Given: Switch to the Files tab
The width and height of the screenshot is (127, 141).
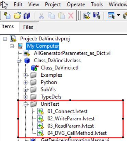Looking at the screenshot, I should point(28,27).
